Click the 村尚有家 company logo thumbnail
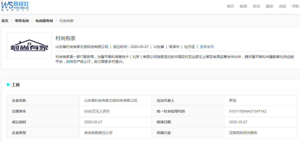This screenshot has height=143, width=300. pyautogui.click(x=29, y=45)
